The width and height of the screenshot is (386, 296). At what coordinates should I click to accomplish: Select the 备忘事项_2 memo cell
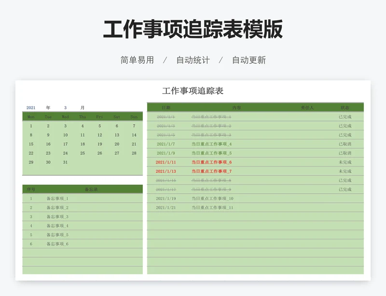pyautogui.click(x=57, y=208)
